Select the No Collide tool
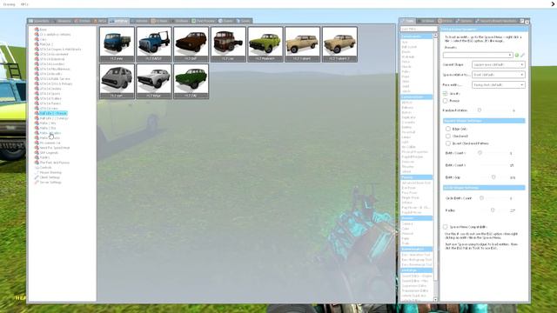This screenshot has height=313, width=557. pos(408,147)
